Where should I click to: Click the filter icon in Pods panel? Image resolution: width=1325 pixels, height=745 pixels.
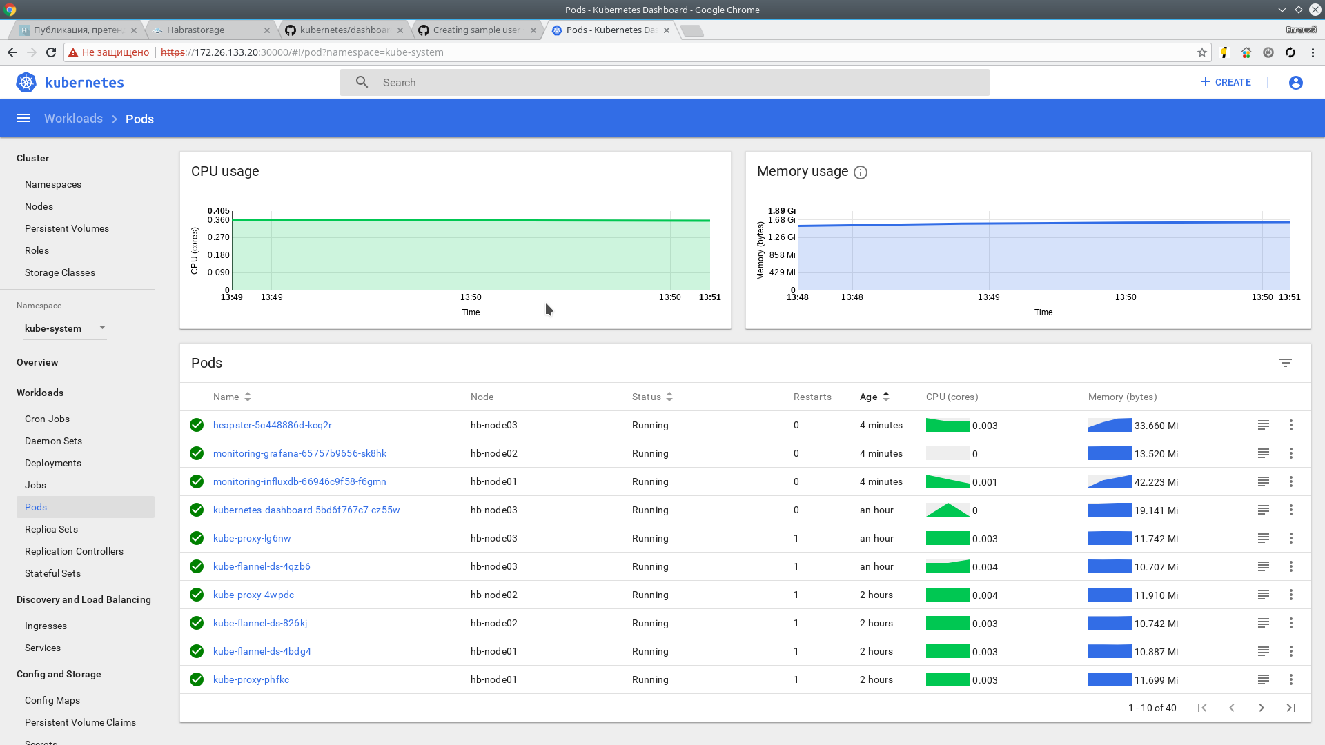[x=1286, y=362]
